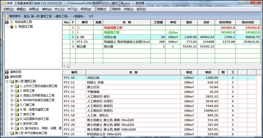Image resolution: width=263 pixels, height=138 pixels.
Task: Click folder icon of 土石方工程及地基处理工程
Action: 17,86
